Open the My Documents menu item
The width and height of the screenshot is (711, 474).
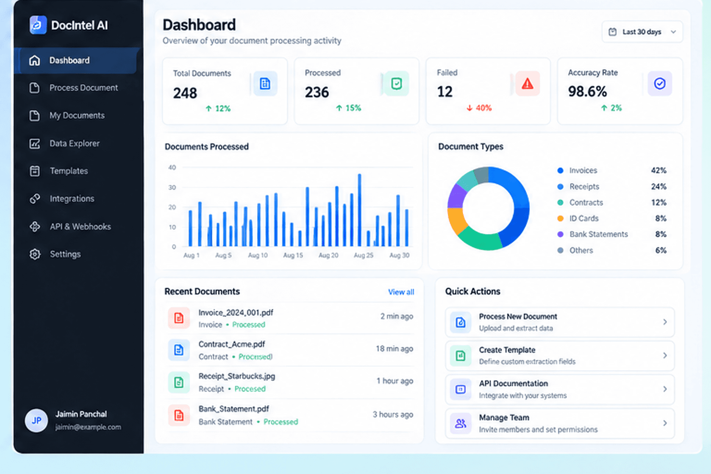(x=77, y=116)
